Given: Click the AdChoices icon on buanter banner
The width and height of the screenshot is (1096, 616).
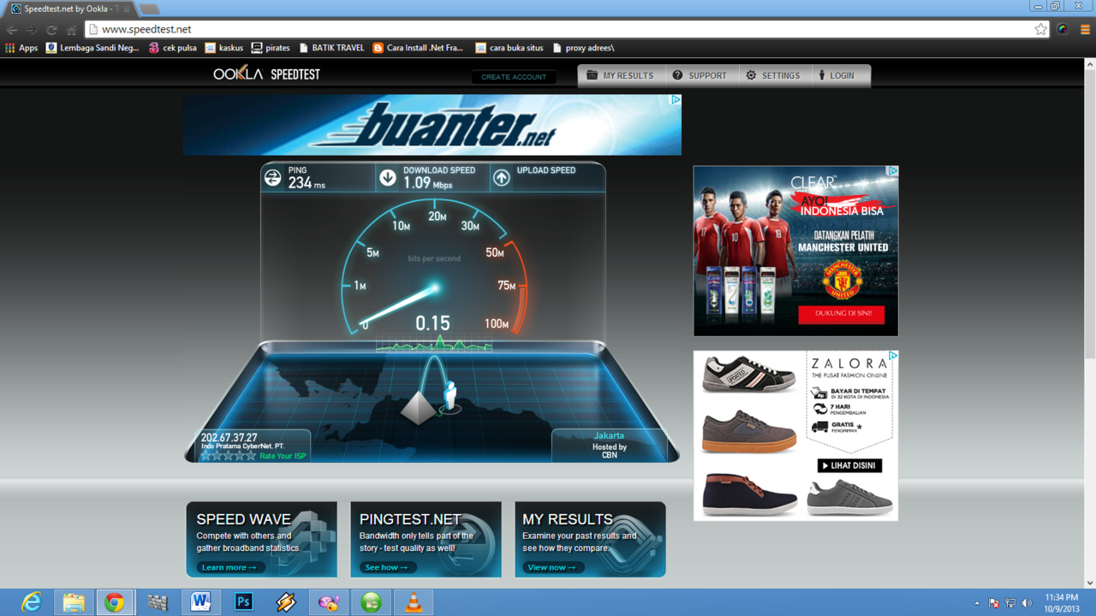Looking at the screenshot, I should (x=676, y=100).
